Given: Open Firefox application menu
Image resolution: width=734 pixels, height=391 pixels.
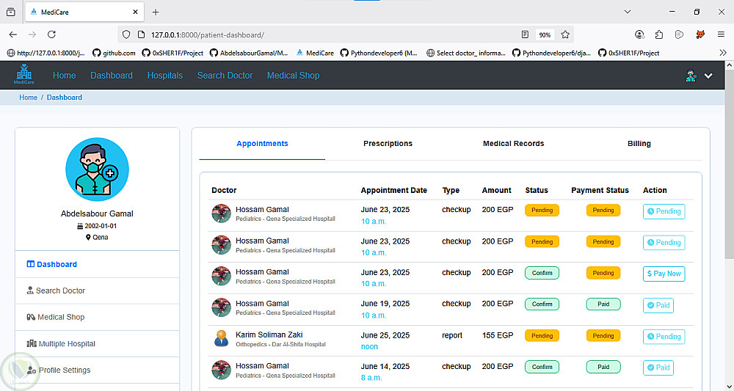Looking at the screenshot, I should coord(721,34).
